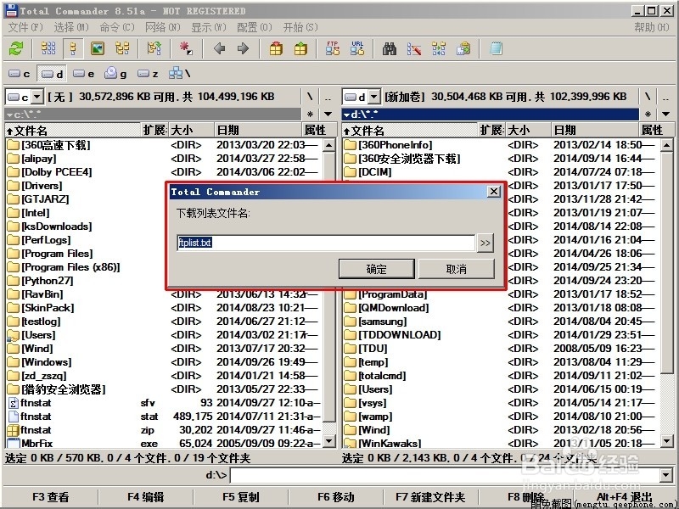Click 取消 in the download list dialog
The image size is (679, 509).
point(456,269)
